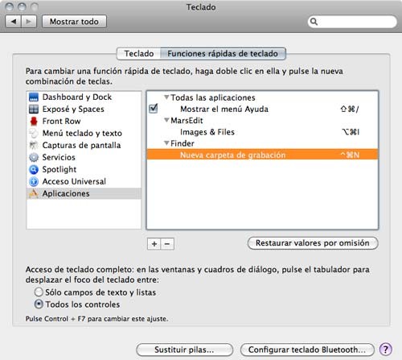Click Sustituir pilas button

tap(184, 350)
